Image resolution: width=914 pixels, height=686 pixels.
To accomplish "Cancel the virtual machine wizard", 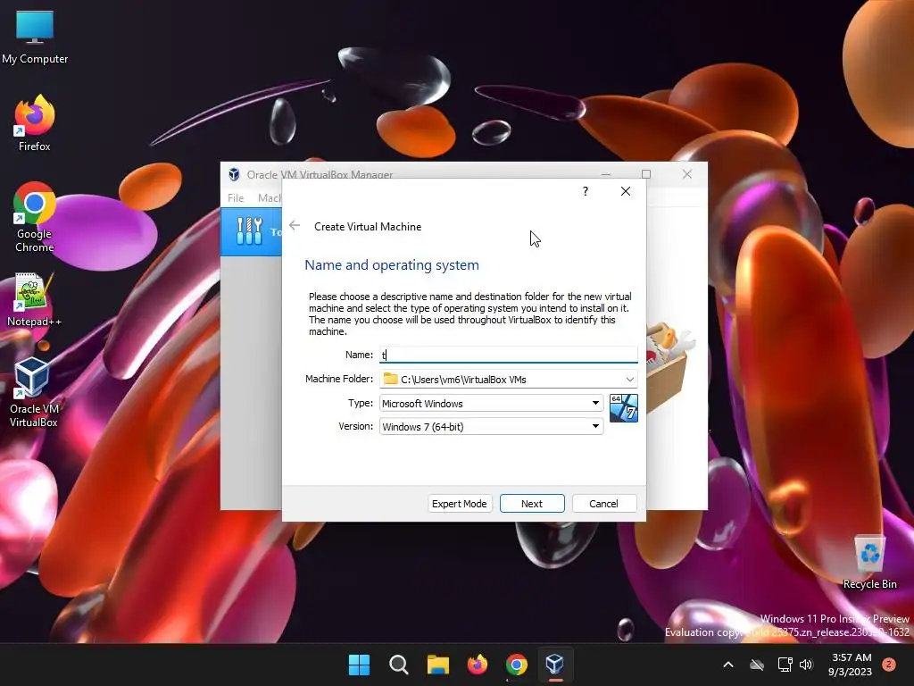I will [x=603, y=504].
